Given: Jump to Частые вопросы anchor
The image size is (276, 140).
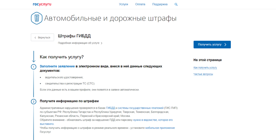Looking at the screenshot, I should point(203,74).
